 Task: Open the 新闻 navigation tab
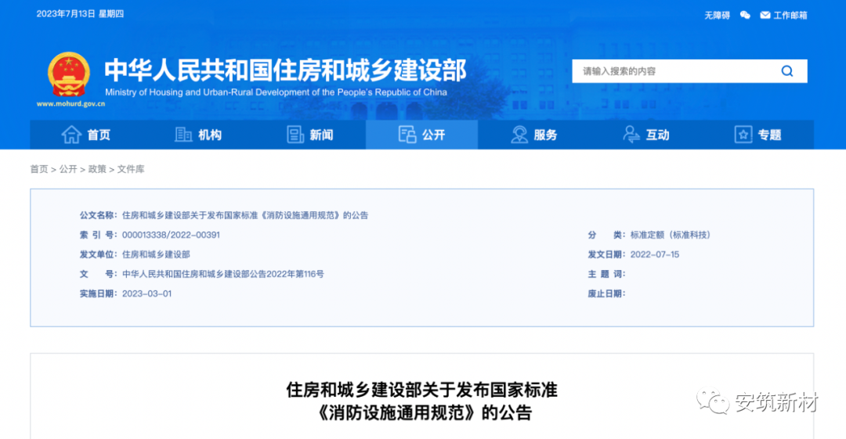pos(309,135)
